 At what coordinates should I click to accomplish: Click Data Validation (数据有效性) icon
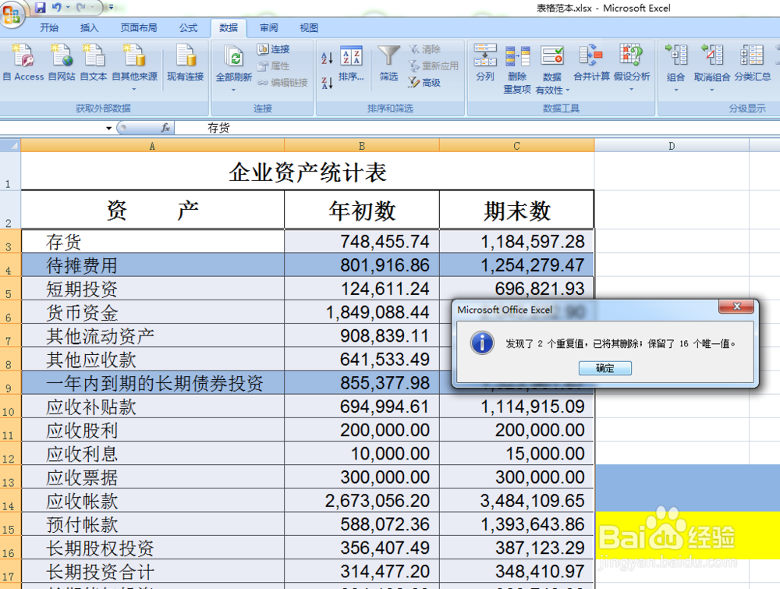552,55
